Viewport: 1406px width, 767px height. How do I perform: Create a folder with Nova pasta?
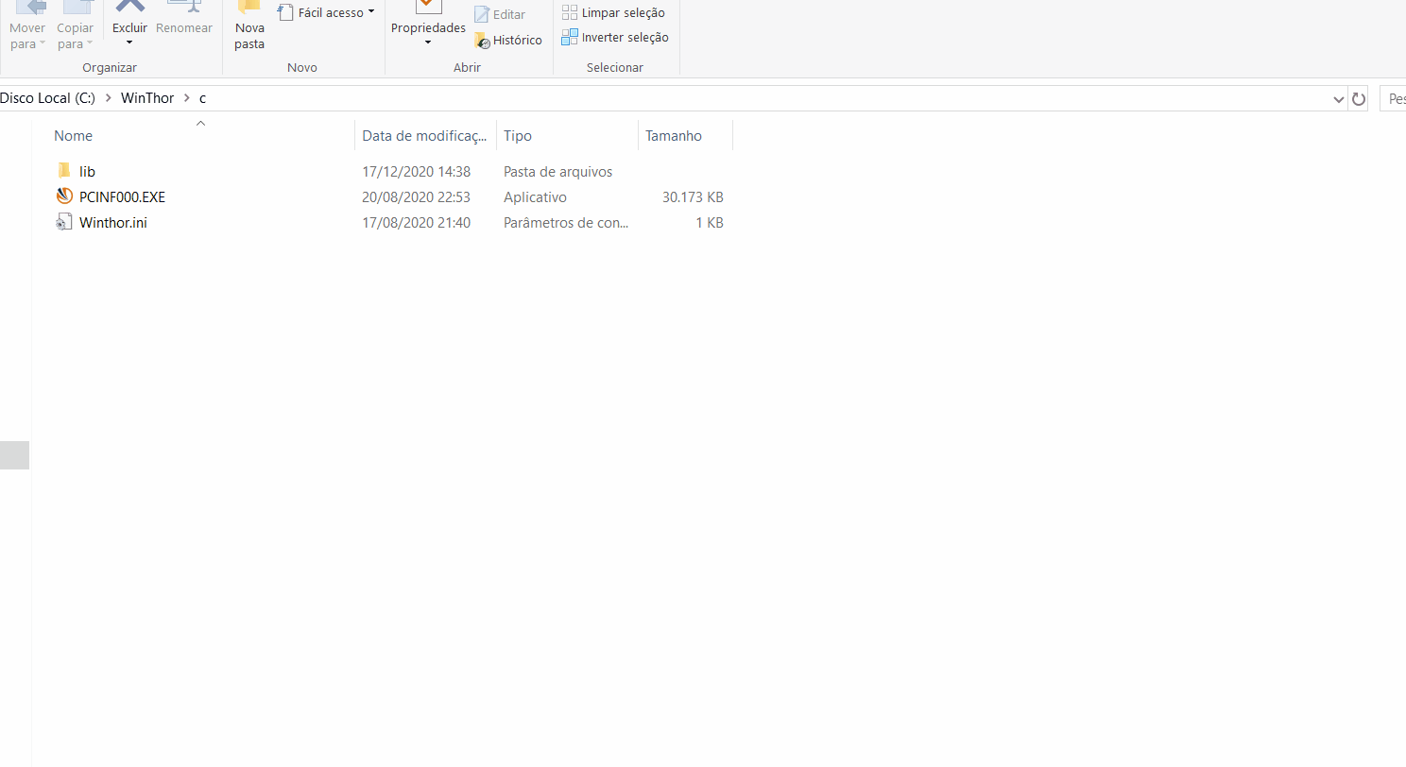(249, 26)
